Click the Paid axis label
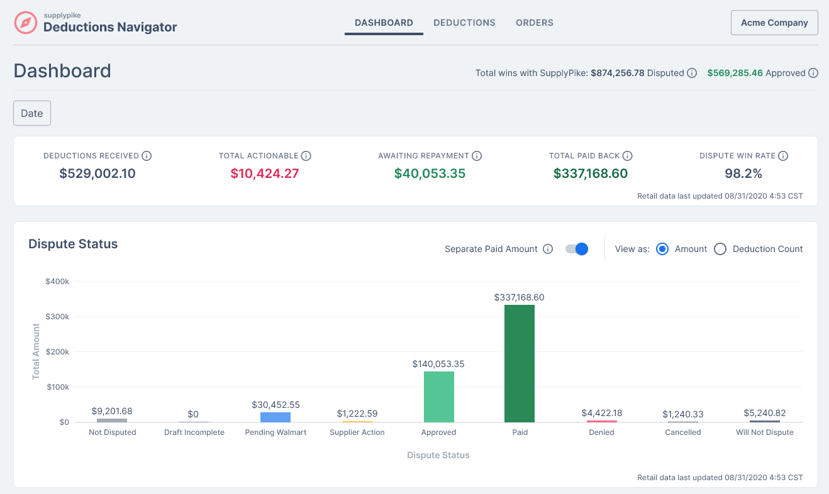Screen dimensions: 829x494 [x=520, y=432]
